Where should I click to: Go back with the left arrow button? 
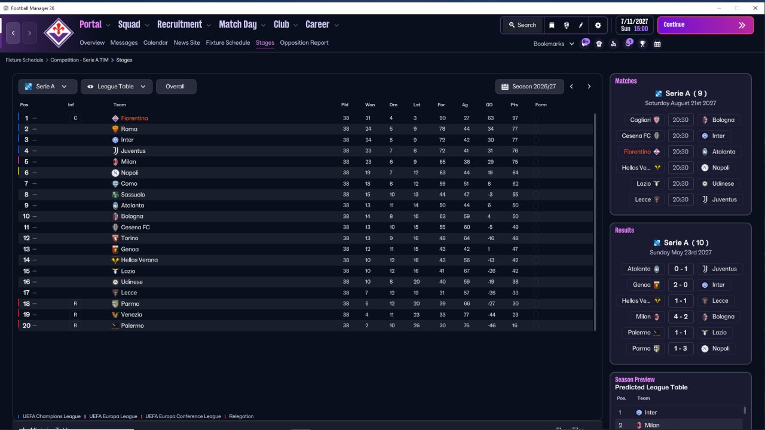pyautogui.click(x=14, y=33)
